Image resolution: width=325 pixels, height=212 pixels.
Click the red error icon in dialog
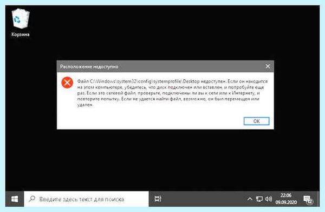67,83
